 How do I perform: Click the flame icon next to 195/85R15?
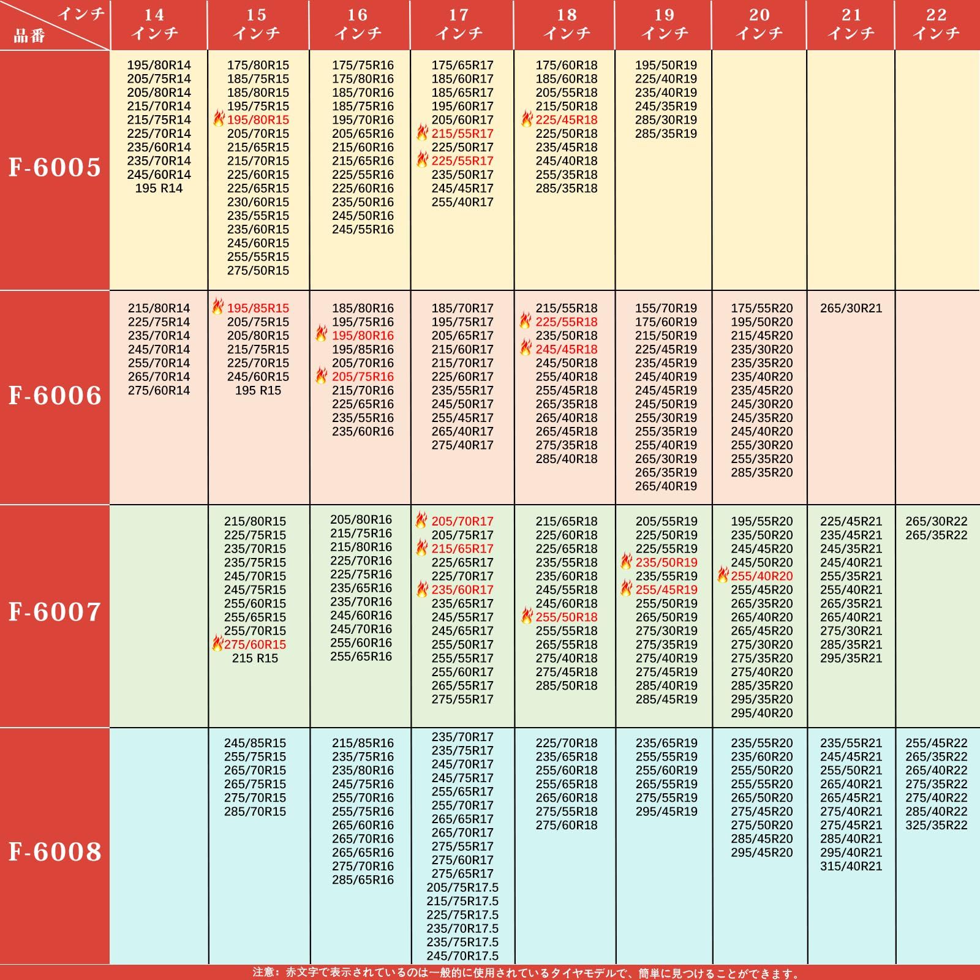tap(218, 307)
